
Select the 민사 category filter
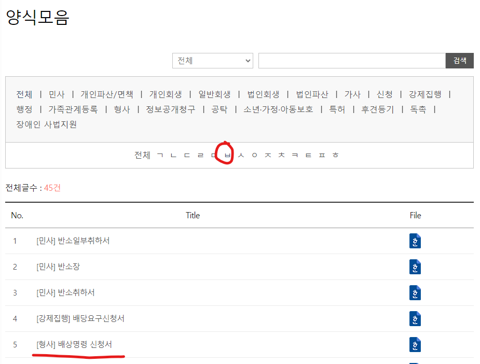click(x=57, y=94)
